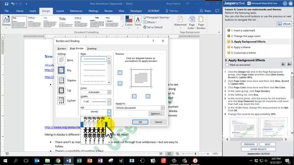Open border Options
Viewport: 294px width, 165px height.
point(156,114)
